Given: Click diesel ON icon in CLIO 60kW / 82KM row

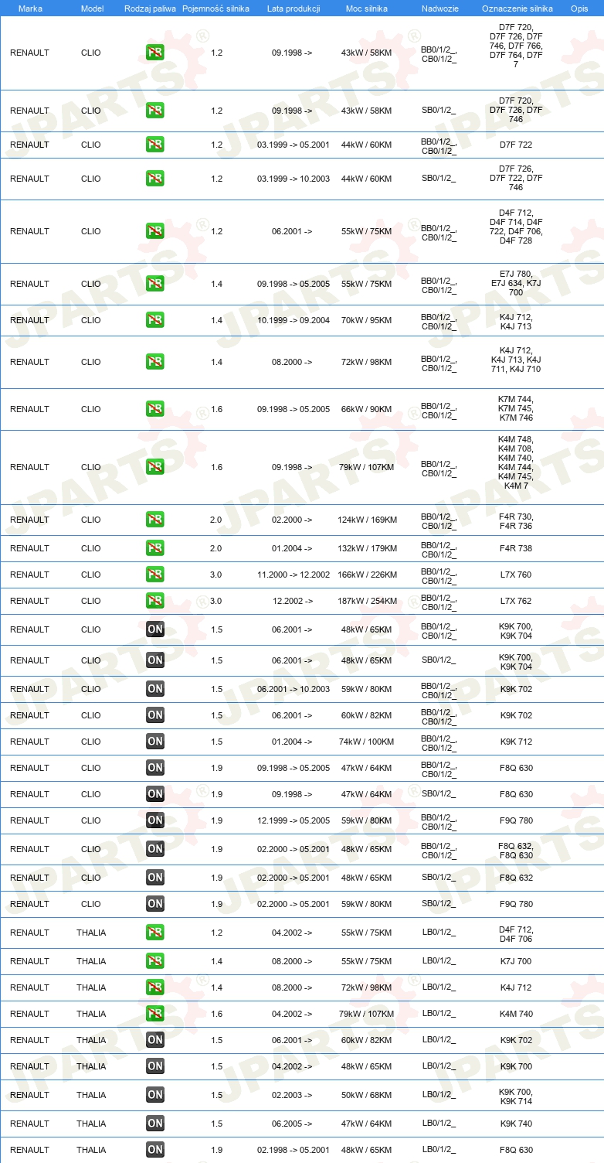Looking at the screenshot, I should click(x=155, y=715).
